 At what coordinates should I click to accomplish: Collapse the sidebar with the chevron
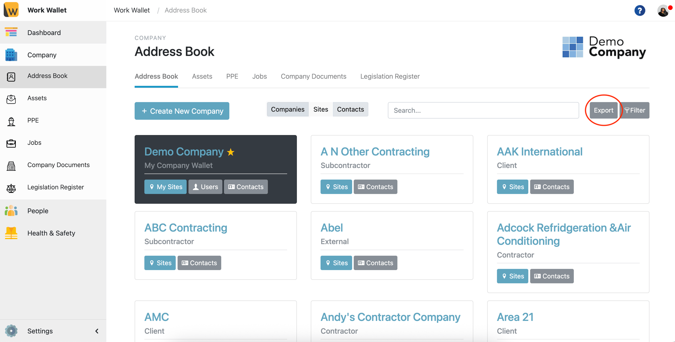click(x=97, y=331)
